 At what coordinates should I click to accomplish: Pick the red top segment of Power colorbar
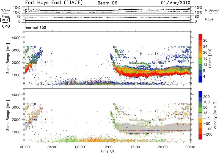click(x=200, y=37)
